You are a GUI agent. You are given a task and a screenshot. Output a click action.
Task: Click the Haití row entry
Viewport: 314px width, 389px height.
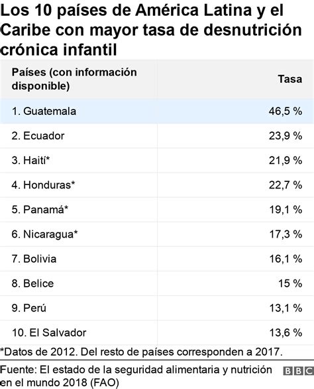(157, 160)
